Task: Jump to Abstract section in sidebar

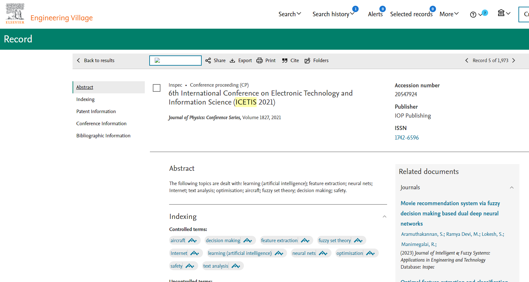Action: pyautogui.click(x=85, y=87)
